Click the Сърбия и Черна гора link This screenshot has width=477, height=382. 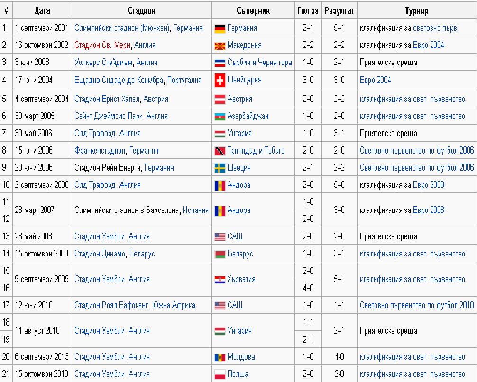[259, 63]
